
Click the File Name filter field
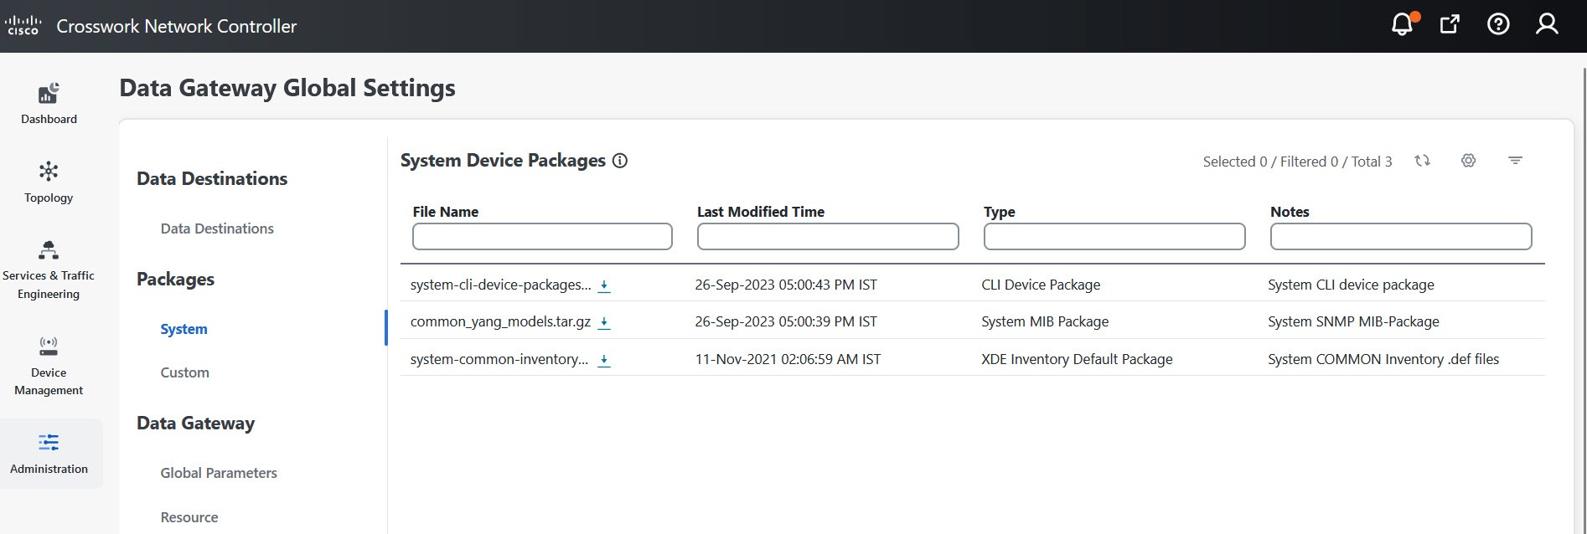(x=542, y=236)
